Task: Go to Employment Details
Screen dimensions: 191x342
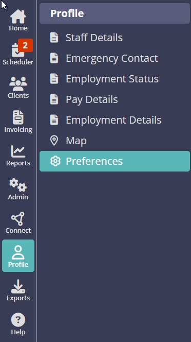Action: tap(114, 120)
